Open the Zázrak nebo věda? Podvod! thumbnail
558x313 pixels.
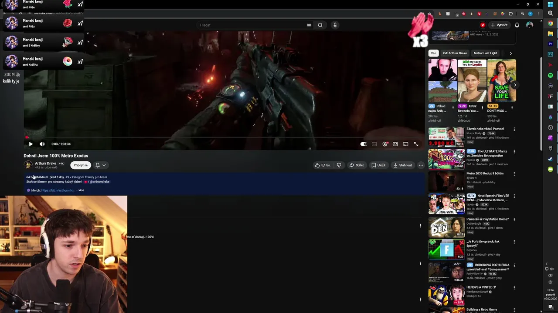[446, 137]
